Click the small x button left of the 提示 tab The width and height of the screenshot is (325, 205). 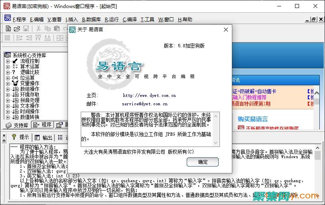pyautogui.click(x=4, y=136)
